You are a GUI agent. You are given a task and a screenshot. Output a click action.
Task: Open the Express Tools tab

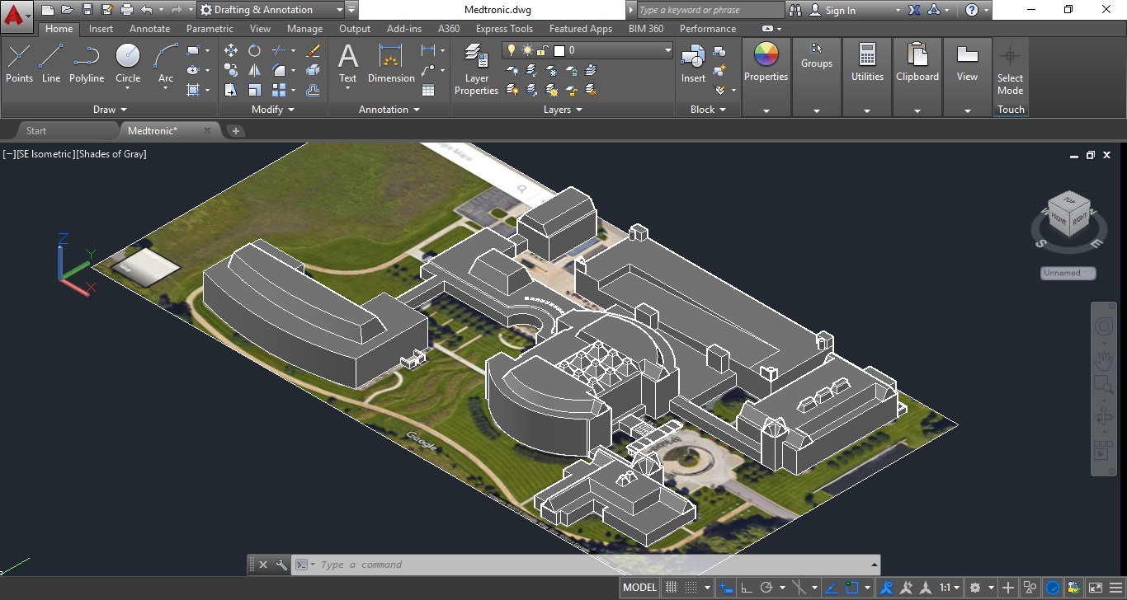pyautogui.click(x=504, y=29)
